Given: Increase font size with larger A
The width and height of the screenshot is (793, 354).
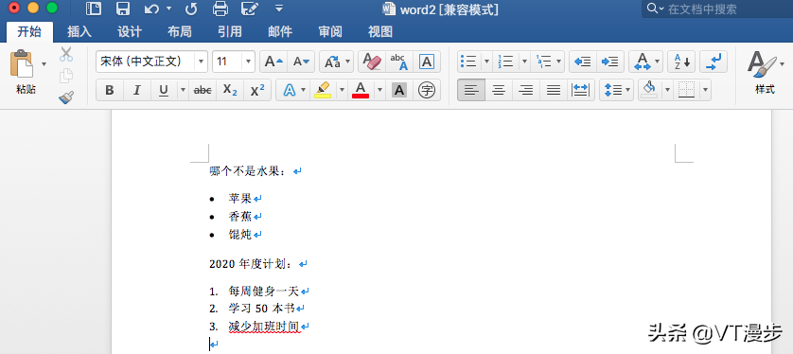Looking at the screenshot, I should click(273, 62).
